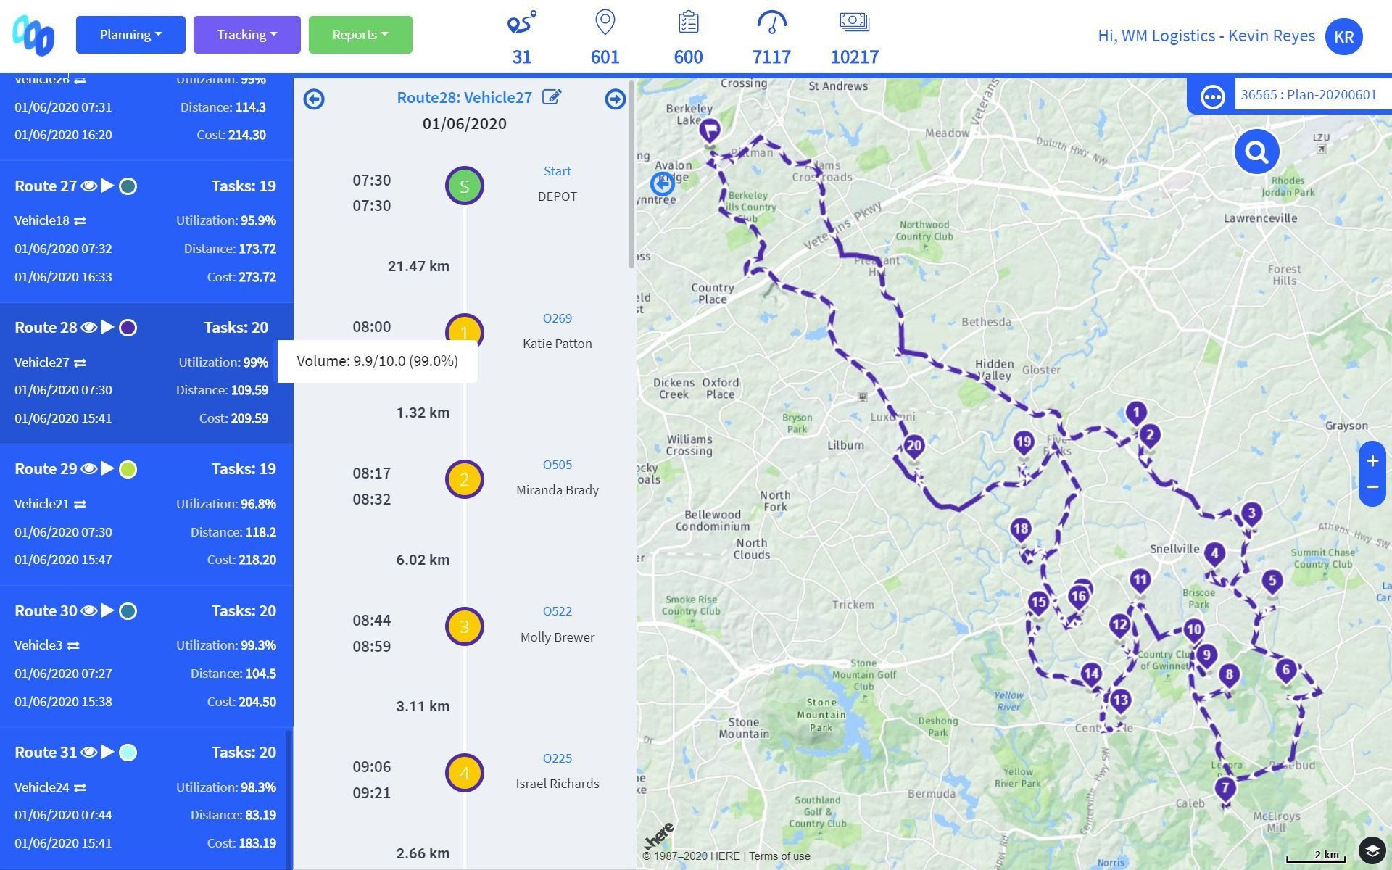Open the Planning dropdown menu

click(x=130, y=35)
